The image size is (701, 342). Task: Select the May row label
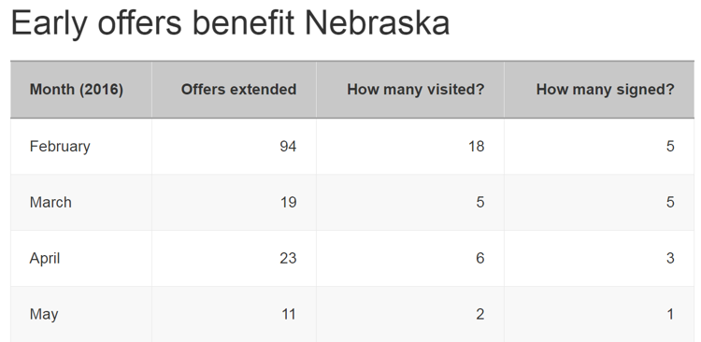[x=44, y=314]
